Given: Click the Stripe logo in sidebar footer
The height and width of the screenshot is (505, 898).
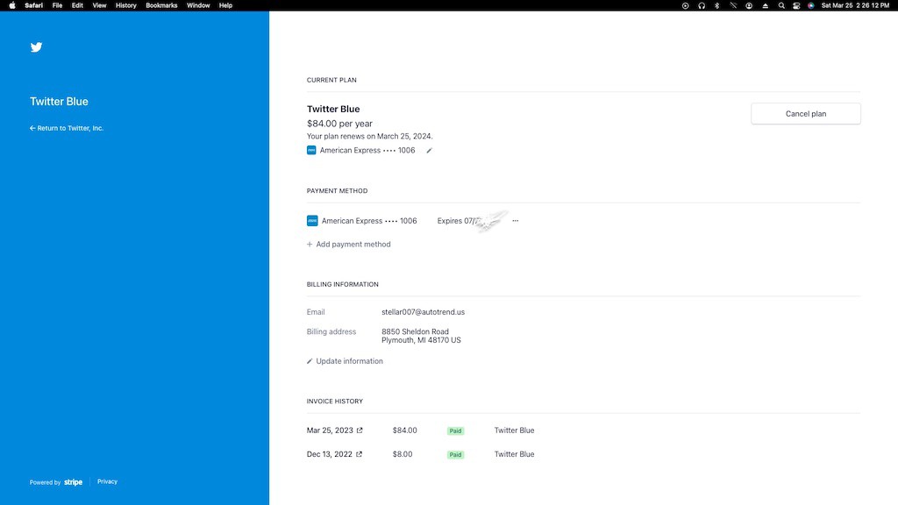Looking at the screenshot, I should (x=73, y=482).
